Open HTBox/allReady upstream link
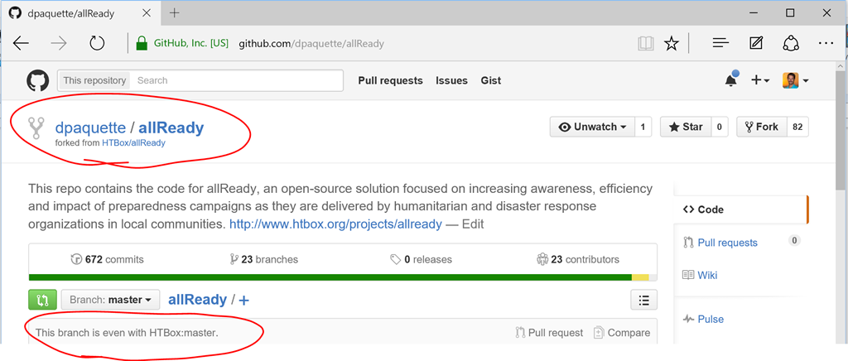The height and width of the screenshot is (361, 848). click(133, 143)
